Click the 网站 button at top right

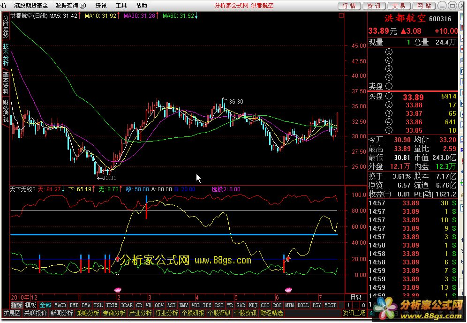click(x=424, y=6)
